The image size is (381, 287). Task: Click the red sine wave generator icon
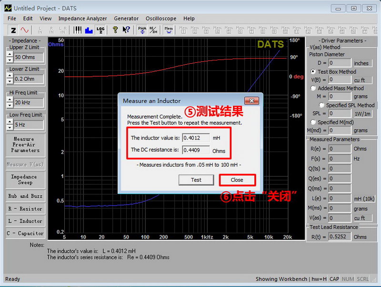[x=24, y=30]
